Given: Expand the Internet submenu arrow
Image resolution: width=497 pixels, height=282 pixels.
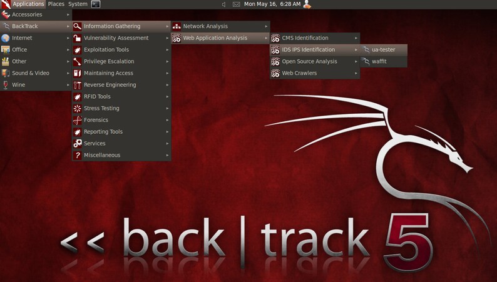Looking at the screenshot, I should point(68,38).
